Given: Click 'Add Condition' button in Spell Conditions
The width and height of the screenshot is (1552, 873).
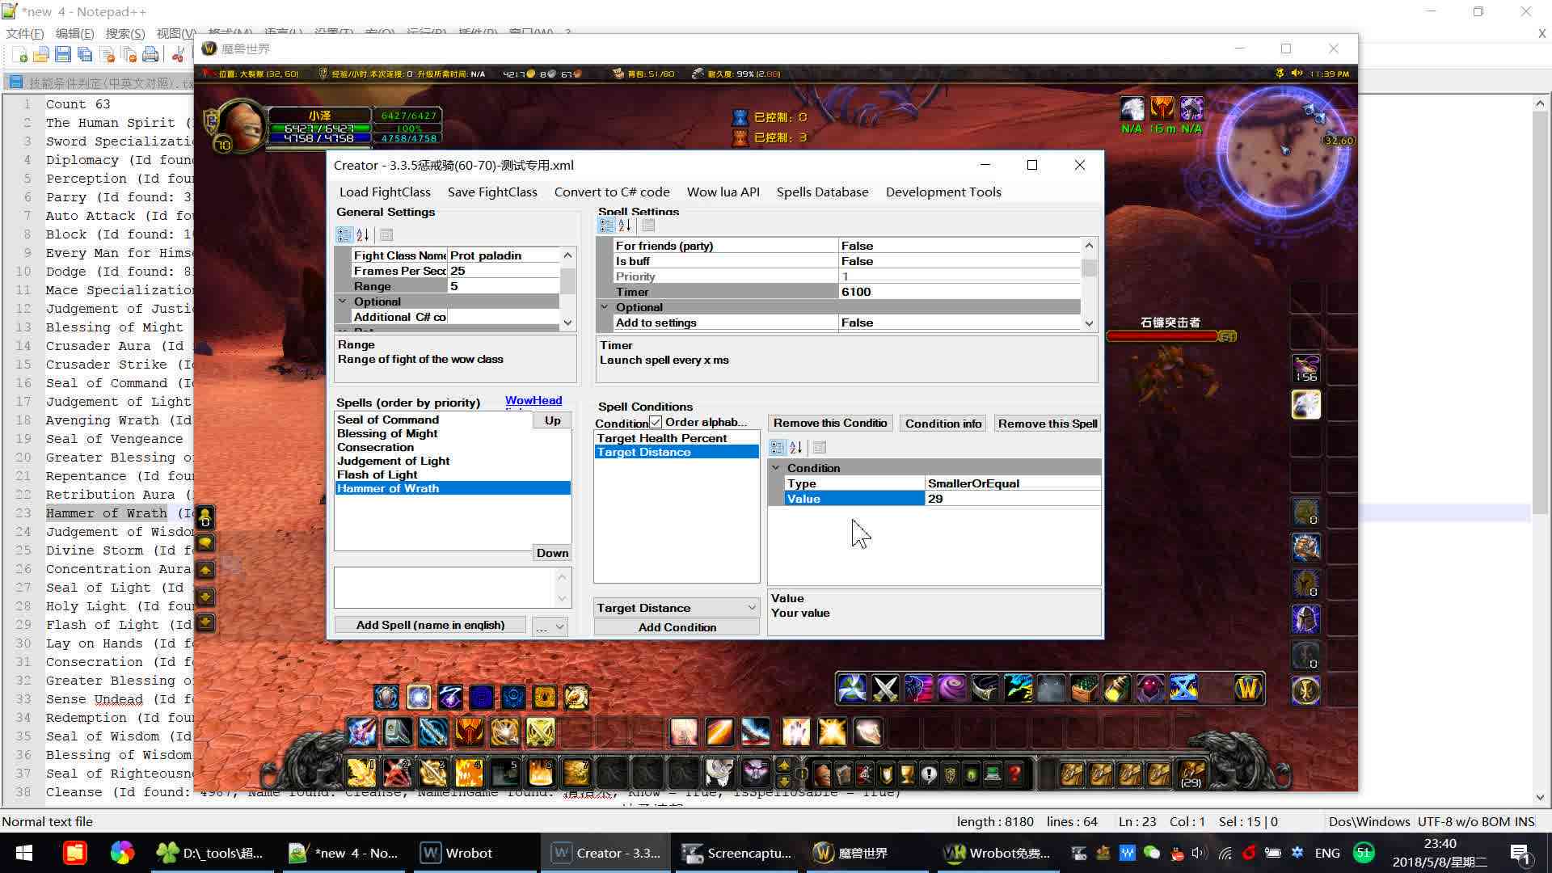Looking at the screenshot, I should pyautogui.click(x=677, y=626).
